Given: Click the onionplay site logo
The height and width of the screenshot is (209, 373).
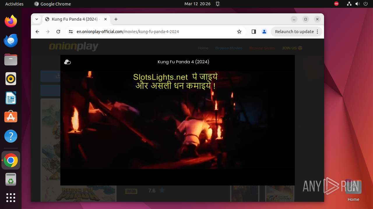Looking at the screenshot, I should click(73, 47).
